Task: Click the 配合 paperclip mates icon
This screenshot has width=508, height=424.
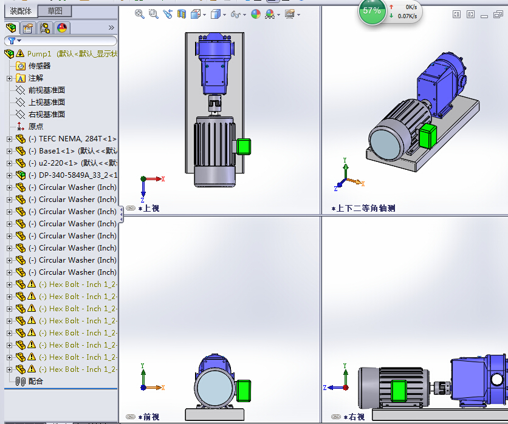Action: [21, 382]
